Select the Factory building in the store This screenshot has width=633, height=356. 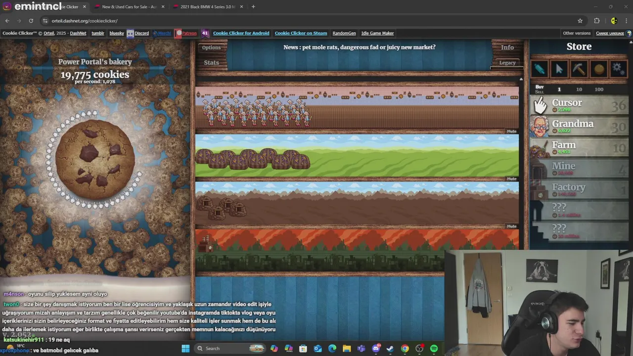click(579, 190)
